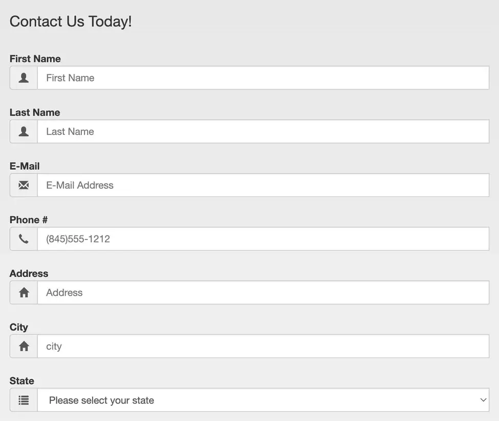Focus the First Name text input

263,78
